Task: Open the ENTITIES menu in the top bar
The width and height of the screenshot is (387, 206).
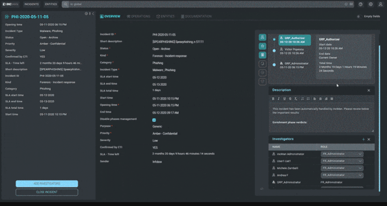Action: [x=51, y=4]
